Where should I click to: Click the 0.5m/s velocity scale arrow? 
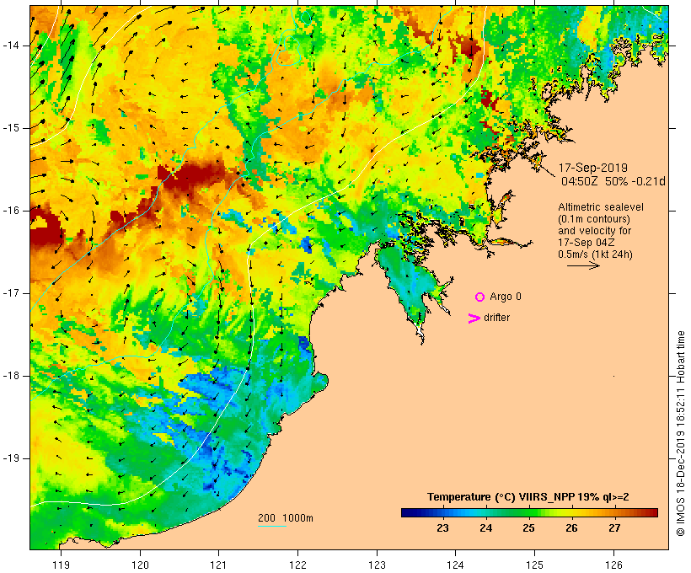pos(583,265)
